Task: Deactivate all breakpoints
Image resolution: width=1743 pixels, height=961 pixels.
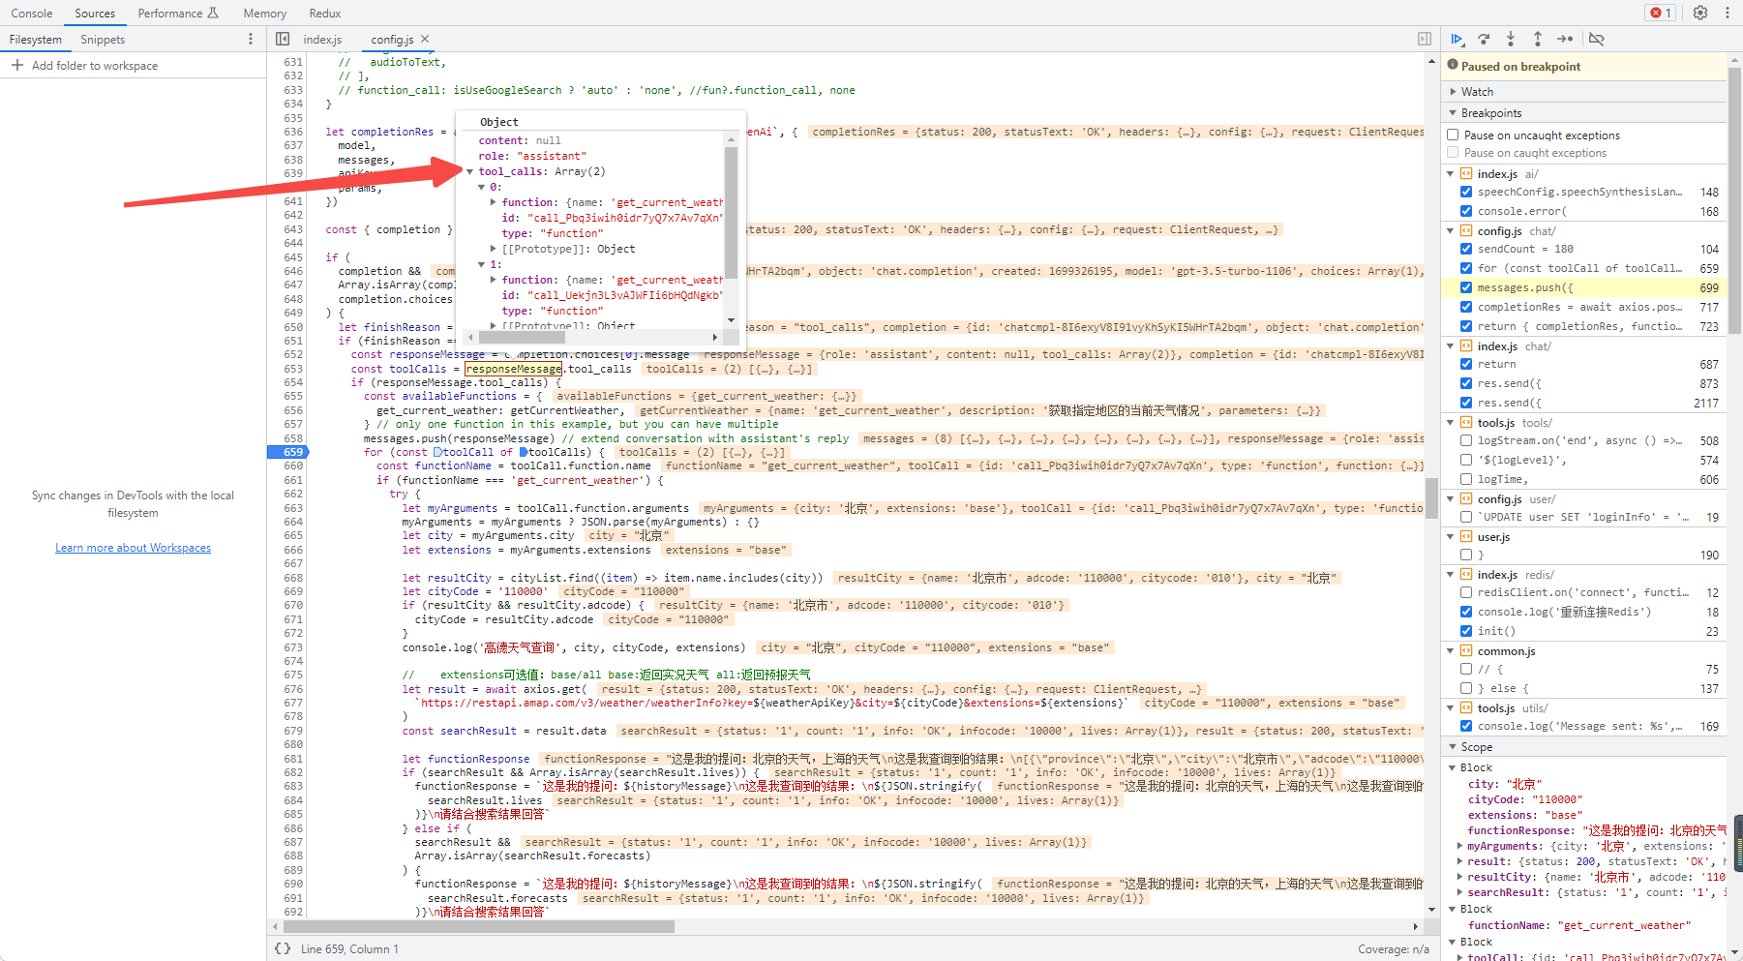Action: click(x=1597, y=39)
